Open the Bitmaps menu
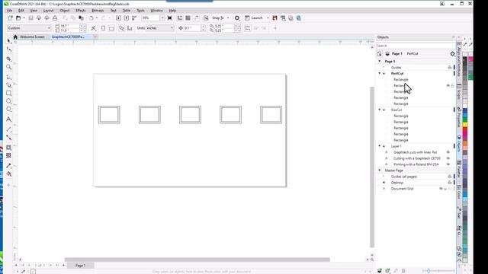This screenshot has width=488, height=274. (x=98, y=11)
